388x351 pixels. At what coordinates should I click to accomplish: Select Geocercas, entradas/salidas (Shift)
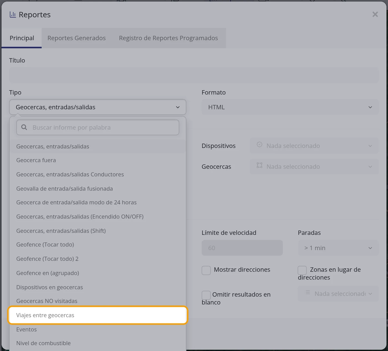pyautogui.click(x=98, y=231)
